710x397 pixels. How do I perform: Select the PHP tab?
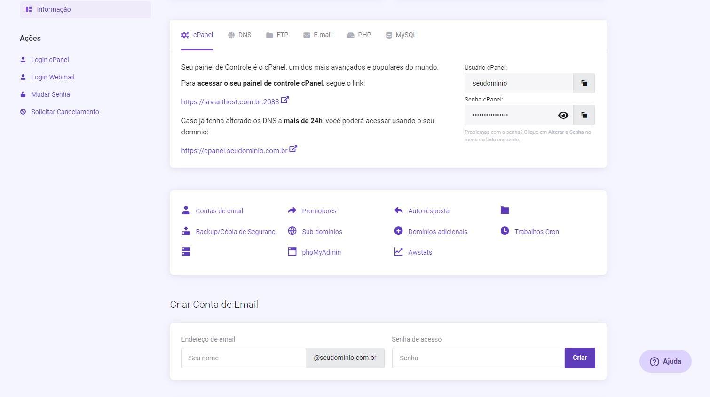pos(359,35)
